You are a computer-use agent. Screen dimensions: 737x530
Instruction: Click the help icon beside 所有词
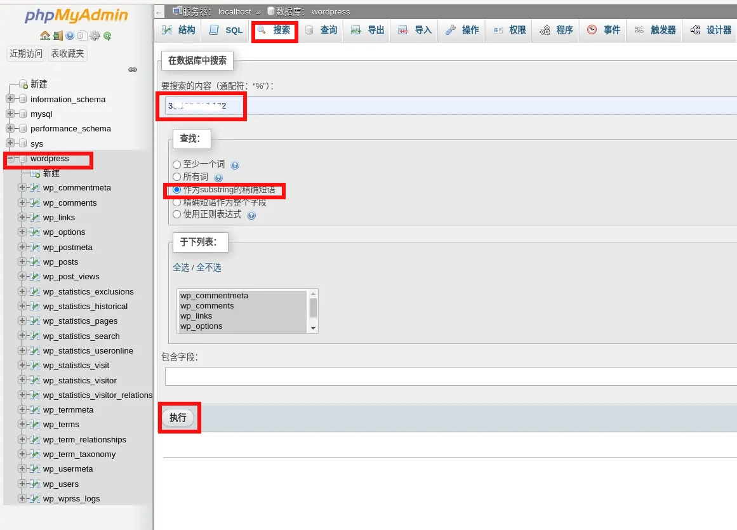pyautogui.click(x=218, y=178)
